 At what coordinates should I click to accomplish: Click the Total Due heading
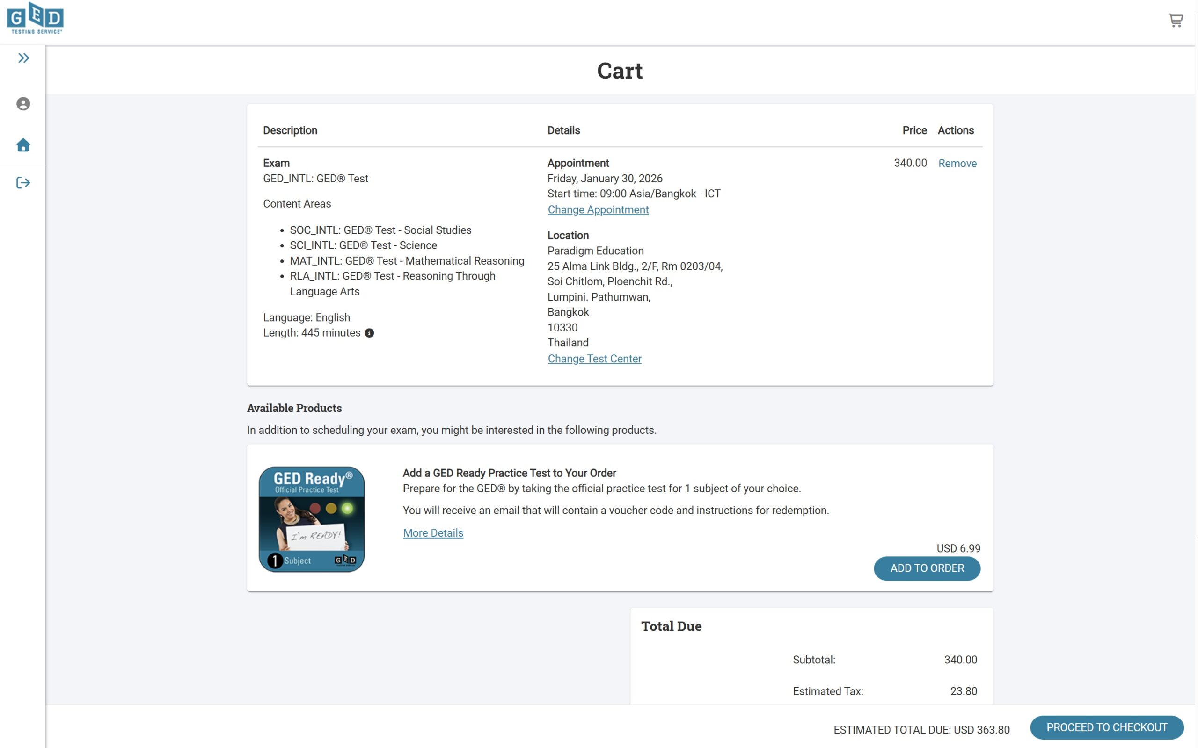pos(671,626)
